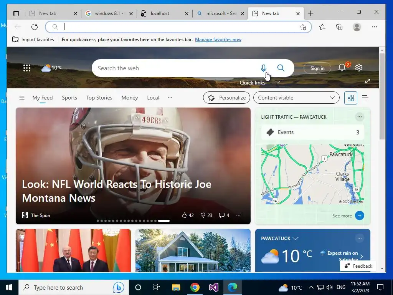
Task: Go back with the back arrow
Action: 18,27
